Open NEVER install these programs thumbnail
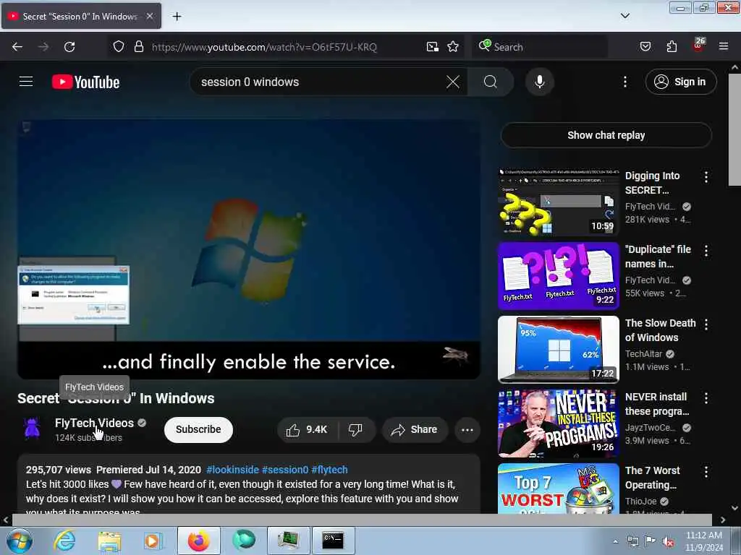The width and height of the screenshot is (741, 555). coord(558,423)
